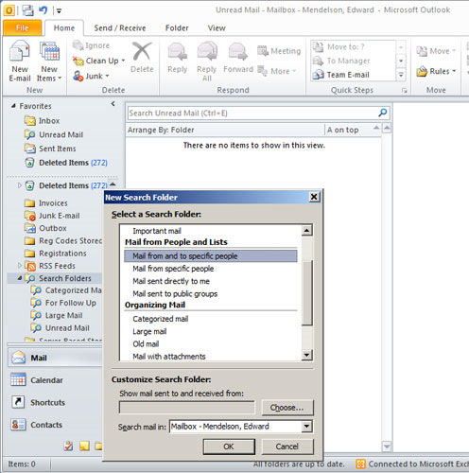The height and width of the screenshot is (473, 469).
Task: Click the Show mail sent to field
Action: click(186, 408)
